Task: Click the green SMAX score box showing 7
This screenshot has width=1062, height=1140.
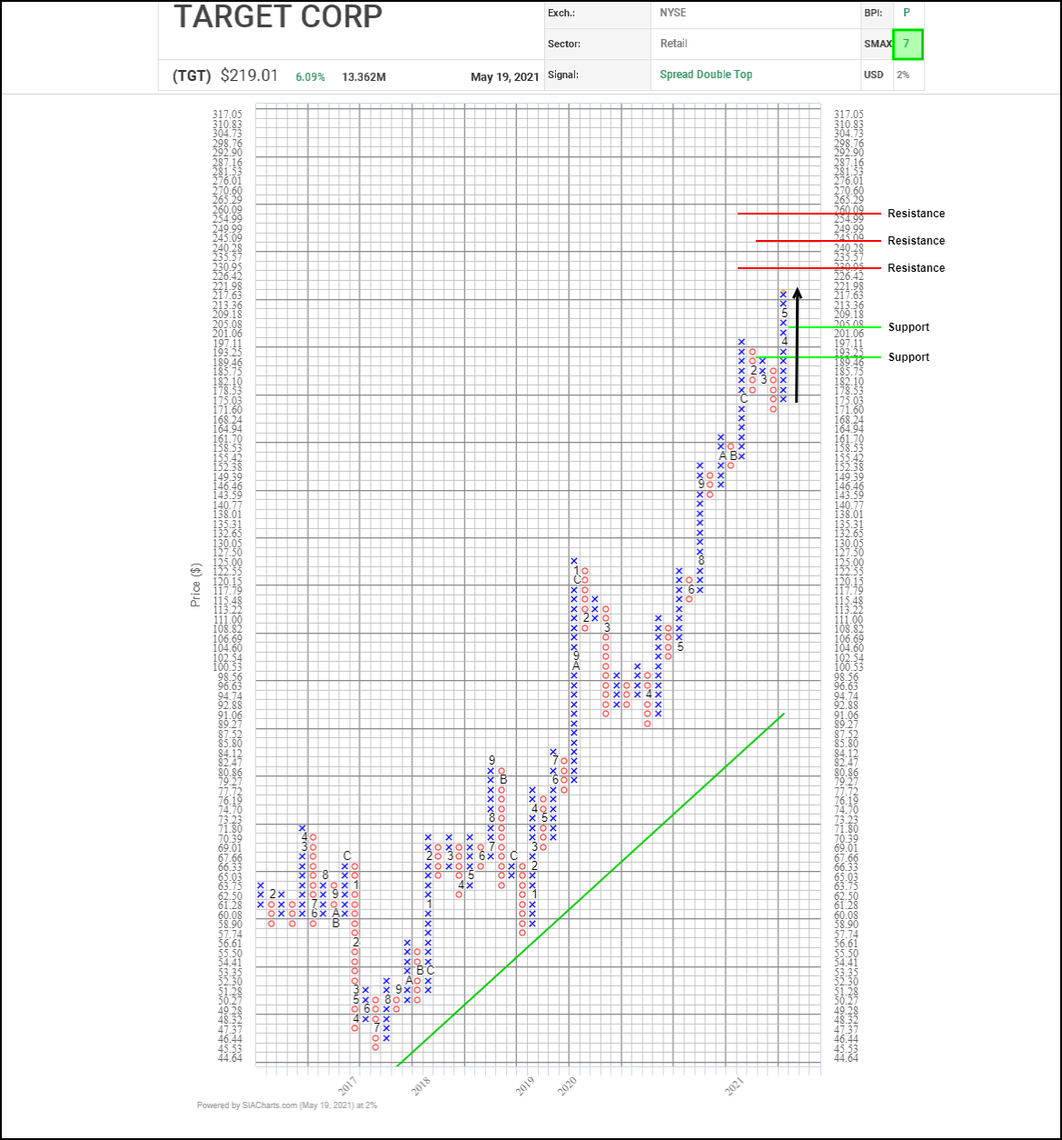Action: [907, 45]
